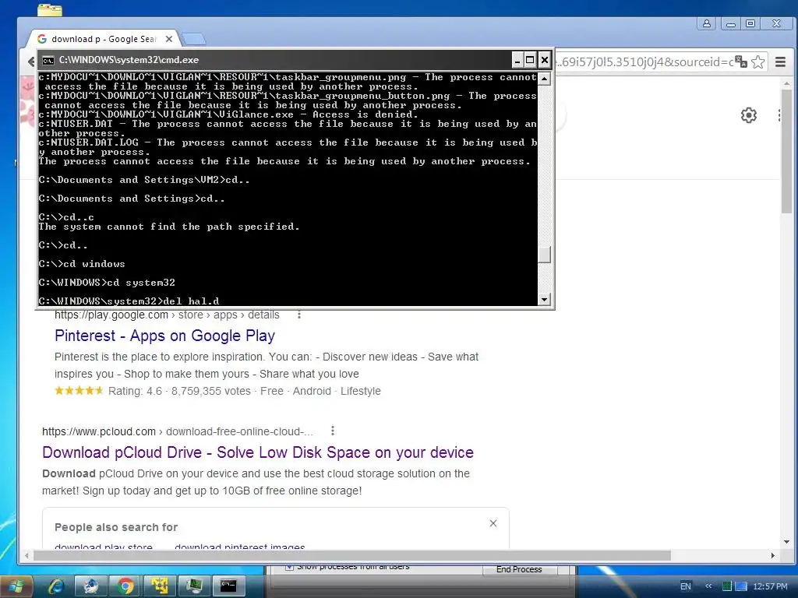798x598 pixels.
Task: Click the 'cd windows' line in cmd
Action: point(82,264)
